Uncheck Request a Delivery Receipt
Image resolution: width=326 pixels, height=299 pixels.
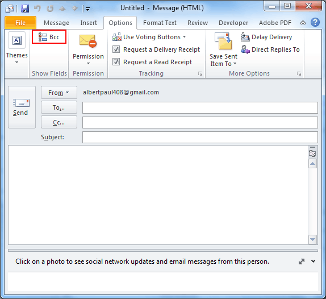pyautogui.click(x=116, y=49)
